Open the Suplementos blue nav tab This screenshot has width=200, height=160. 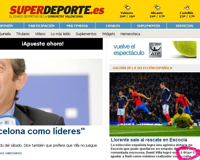[x=149, y=26]
